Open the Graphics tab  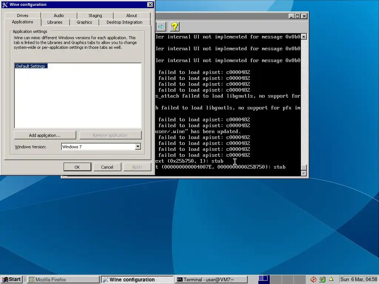tap(84, 22)
